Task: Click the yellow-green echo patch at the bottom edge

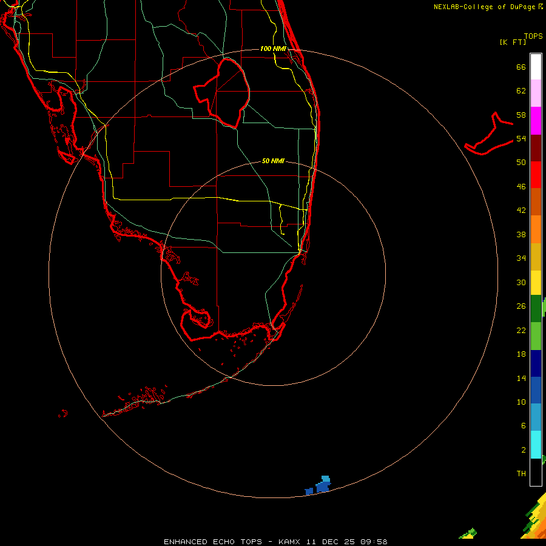Action: click(468, 533)
